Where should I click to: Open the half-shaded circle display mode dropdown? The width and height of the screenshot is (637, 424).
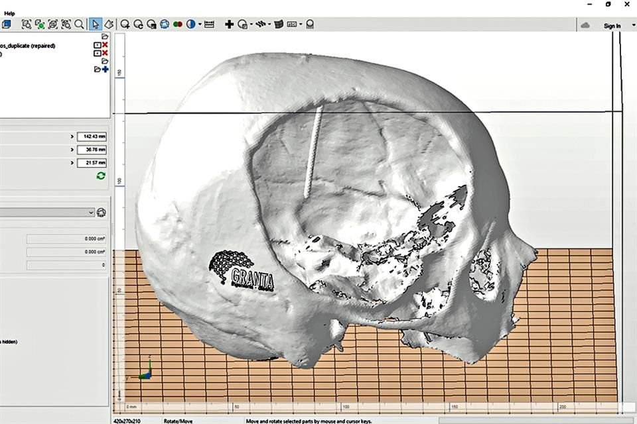[200, 25]
